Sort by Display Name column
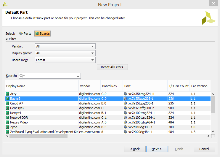The width and height of the screenshot is (220, 157). [x=42, y=86]
